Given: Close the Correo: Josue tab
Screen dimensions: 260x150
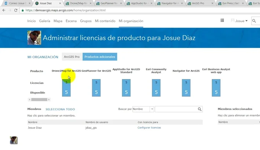Looking at the screenshot, I should point(29,3).
